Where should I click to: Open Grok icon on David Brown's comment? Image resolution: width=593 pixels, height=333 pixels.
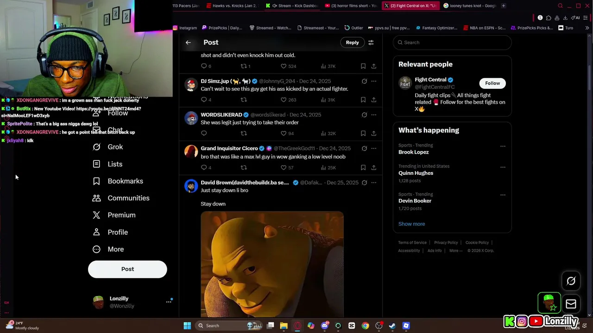point(364,183)
